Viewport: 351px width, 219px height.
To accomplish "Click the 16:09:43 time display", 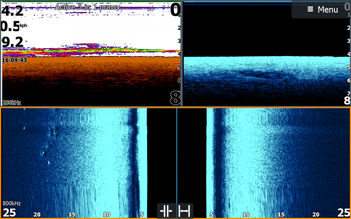I will (14, 60).
